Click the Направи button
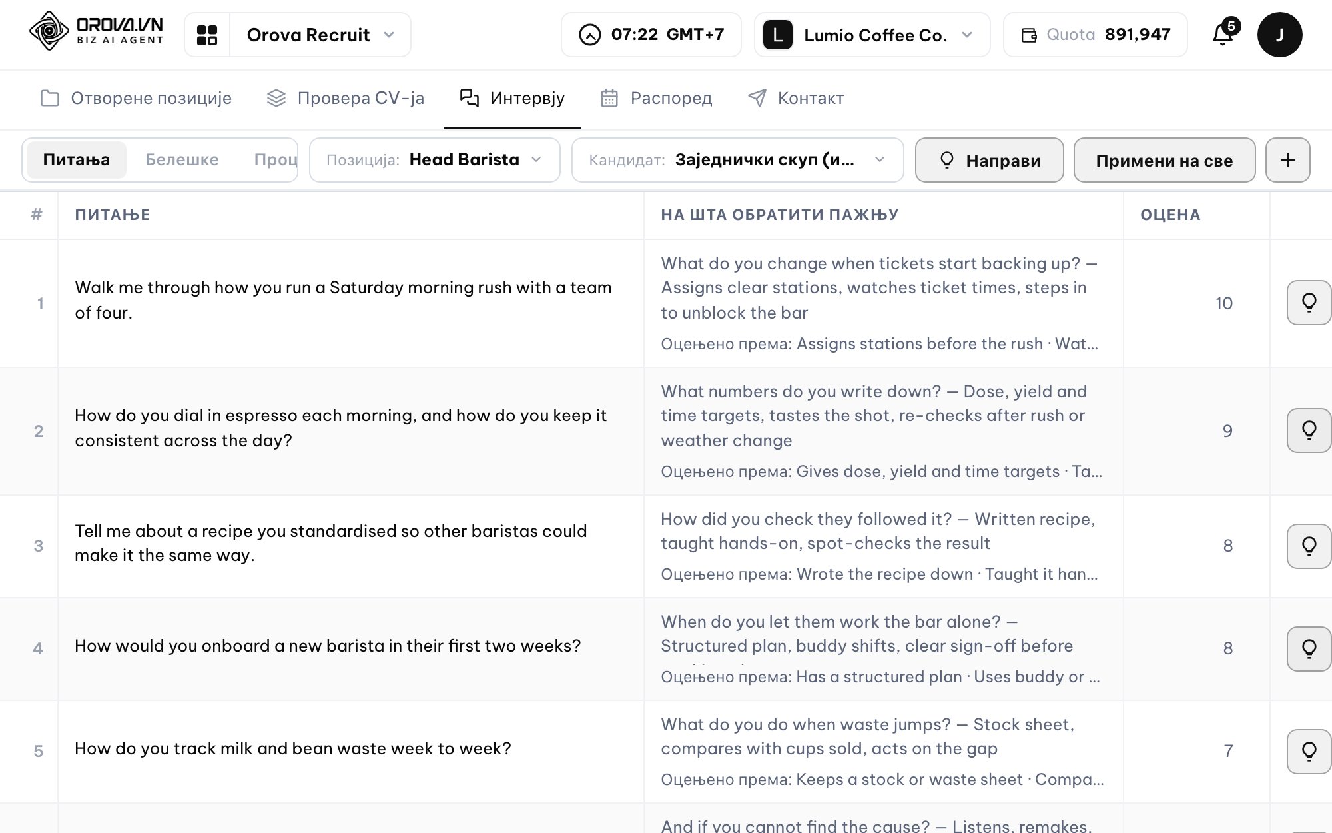The width and height of the screenshot is (1332, 833). point(989,160)
